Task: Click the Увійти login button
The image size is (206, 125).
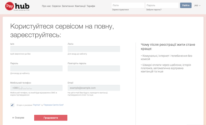Action: coord(186,5)
